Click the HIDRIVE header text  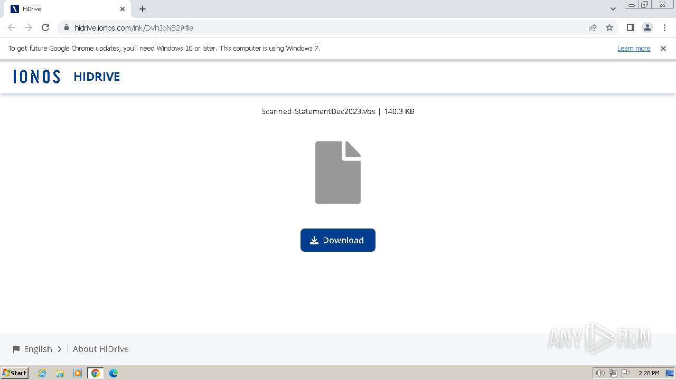[97, 77]
